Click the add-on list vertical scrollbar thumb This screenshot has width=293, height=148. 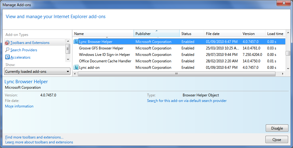point(288,53)
